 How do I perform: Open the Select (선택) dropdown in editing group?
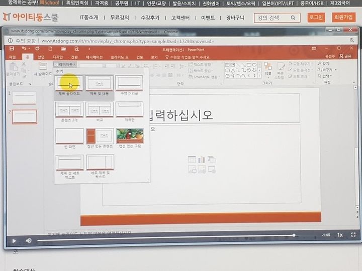click(325, 76)
